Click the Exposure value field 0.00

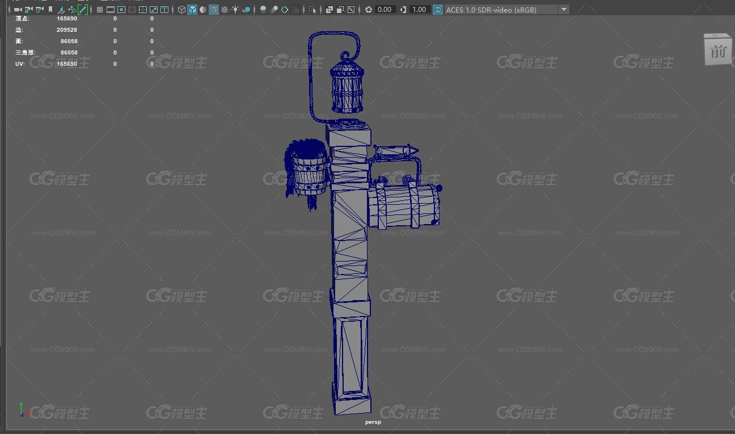point(385,10)
